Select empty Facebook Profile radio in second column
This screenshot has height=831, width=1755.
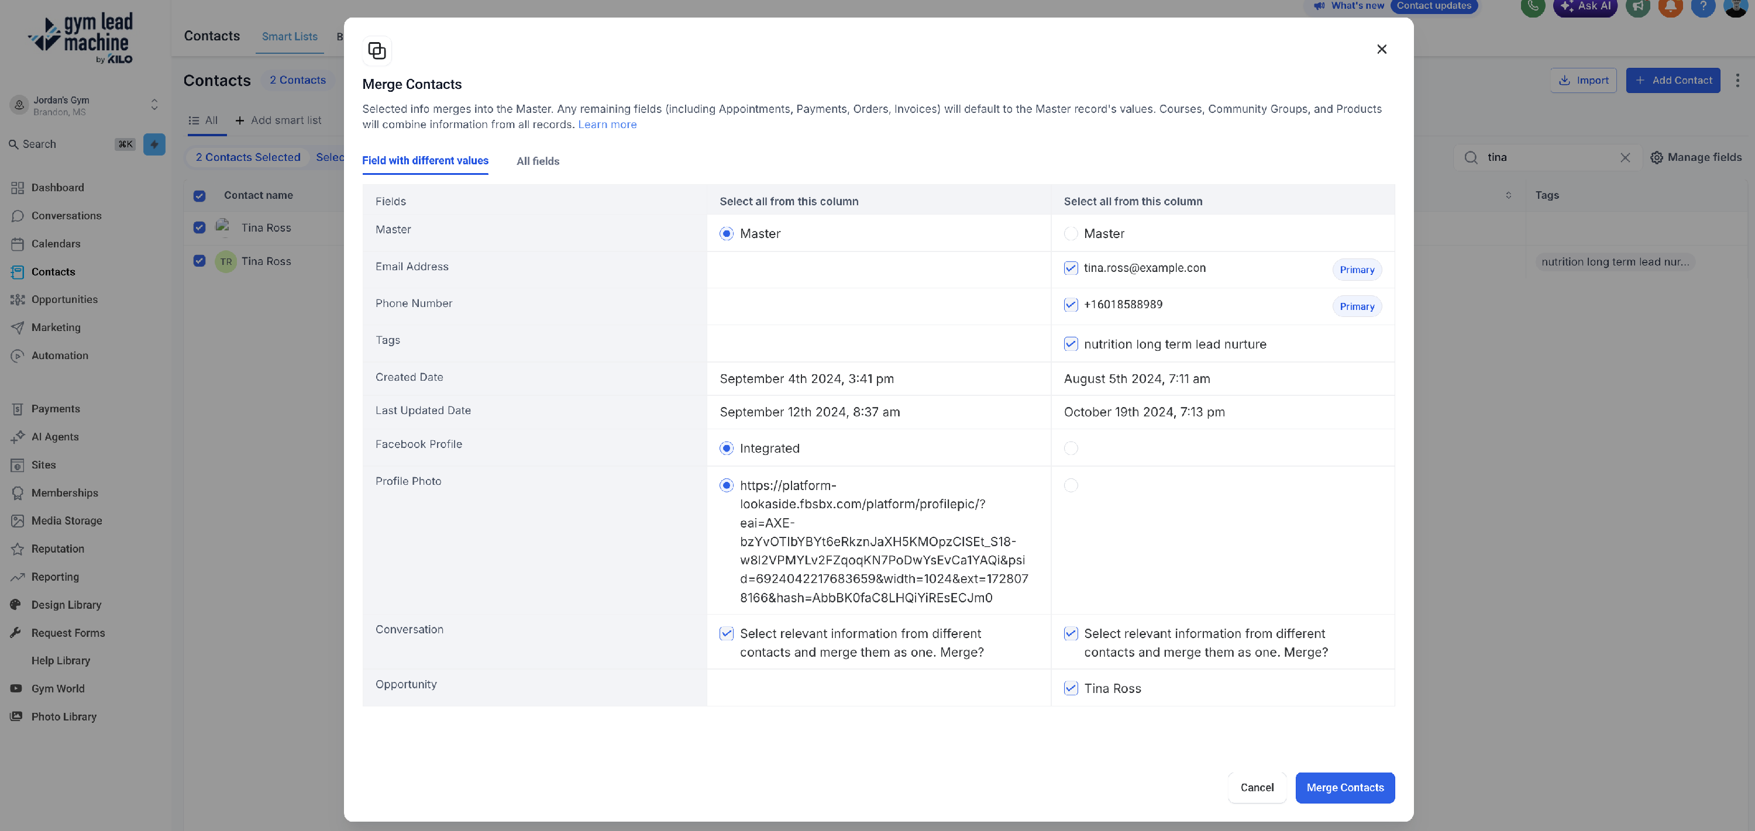[1071, 448]
